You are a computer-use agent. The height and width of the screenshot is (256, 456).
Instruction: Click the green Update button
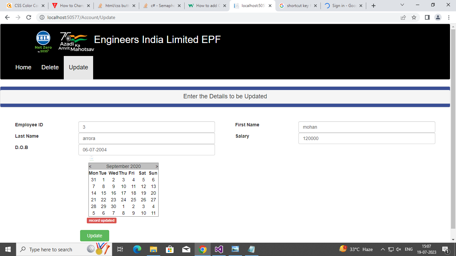coord(94,235)
